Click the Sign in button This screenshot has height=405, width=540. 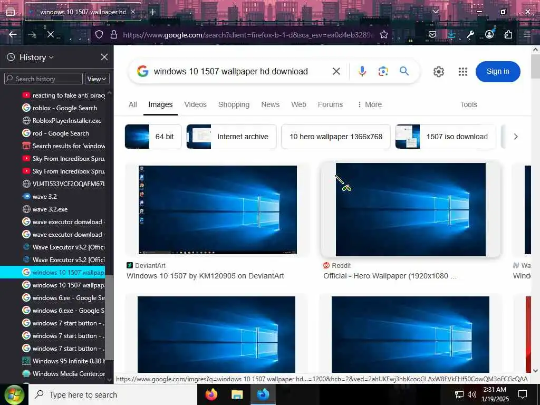pos(498,71)
